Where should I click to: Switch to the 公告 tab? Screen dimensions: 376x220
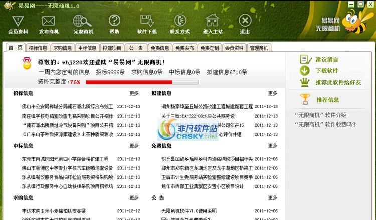pyautogui.click(x=136, y=48)
